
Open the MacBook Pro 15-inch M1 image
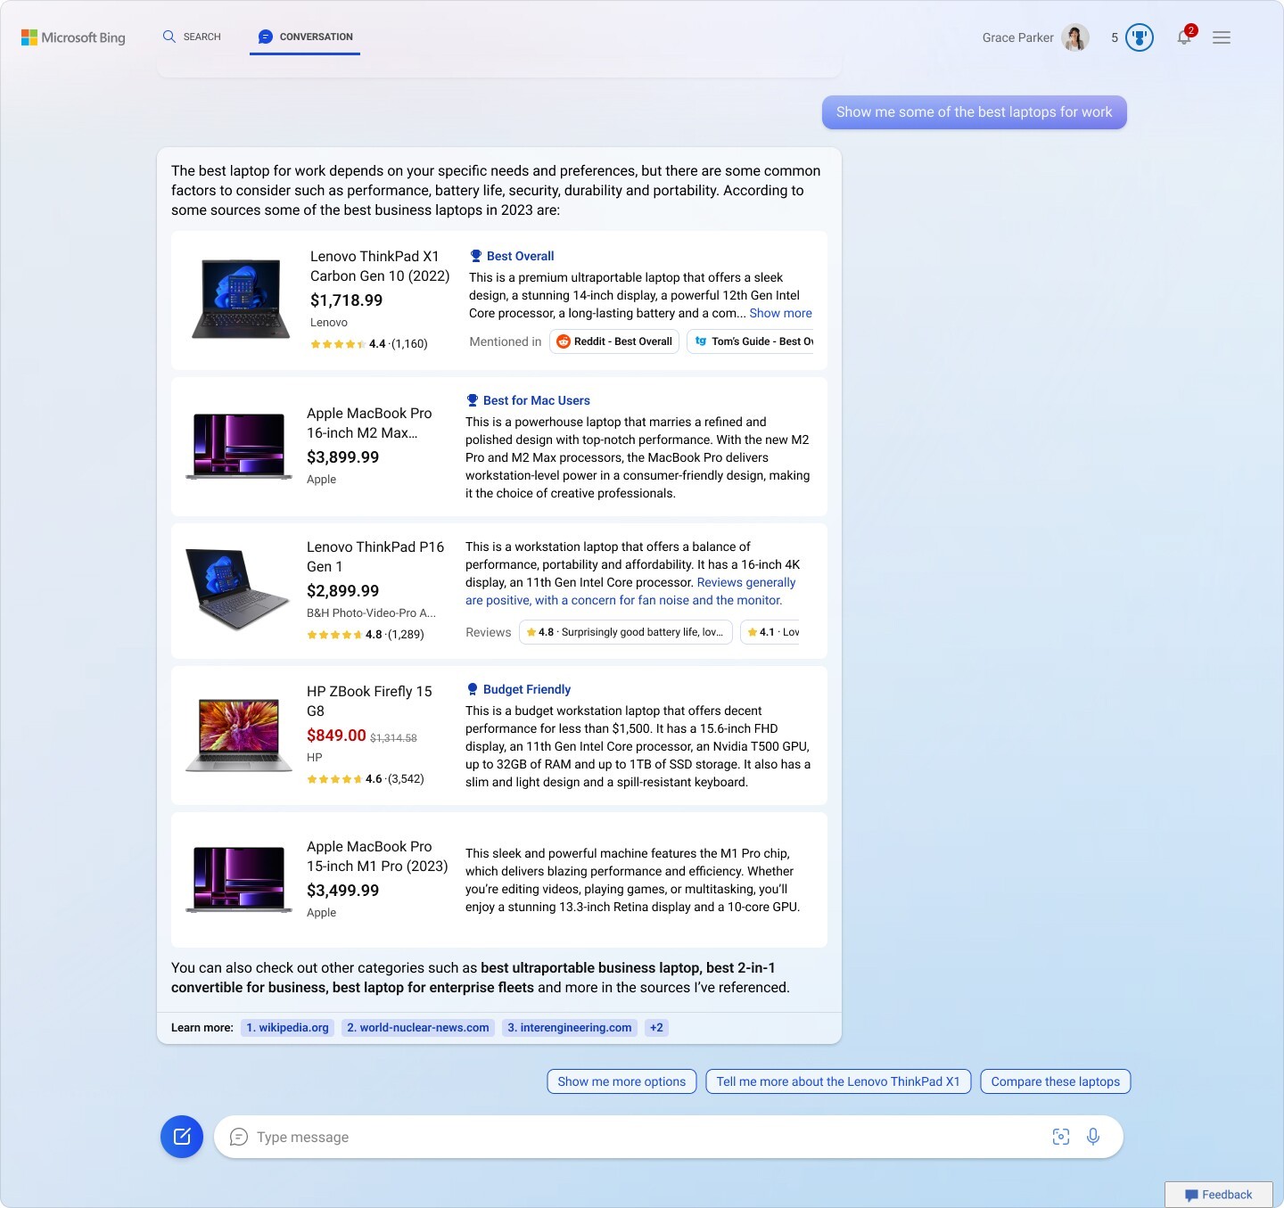pyautogui.click(x=239, y=880)
